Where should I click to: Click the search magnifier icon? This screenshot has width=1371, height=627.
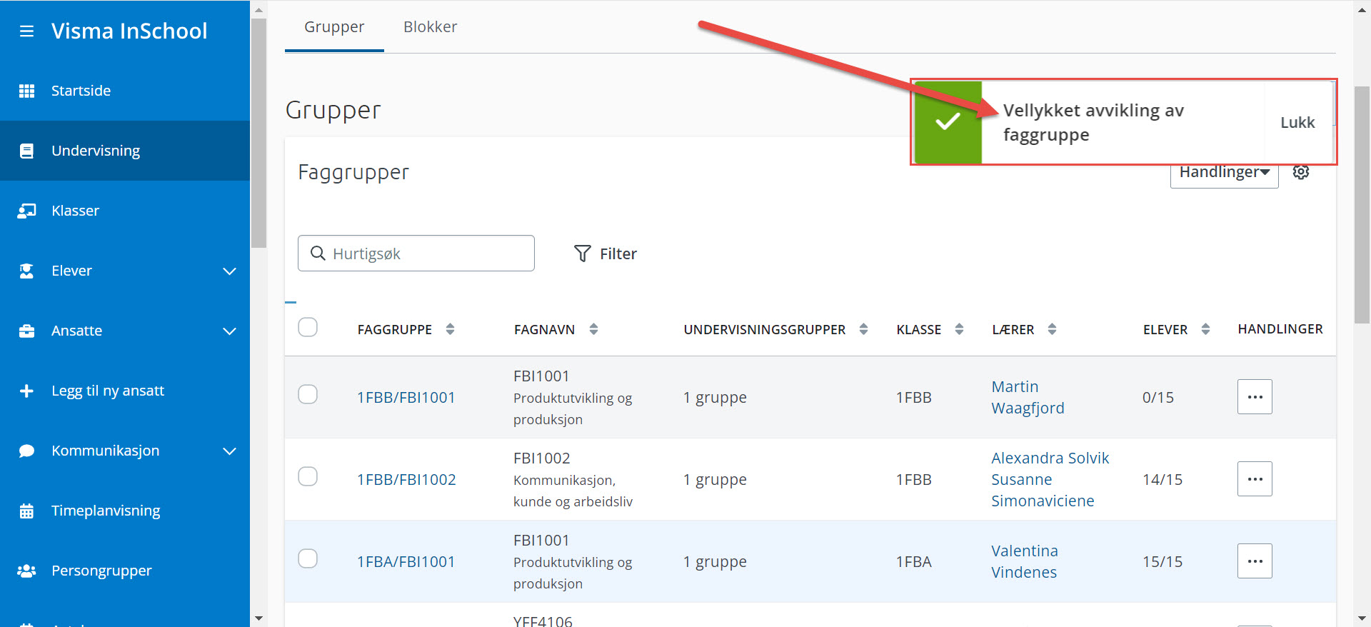click(318, 253)
